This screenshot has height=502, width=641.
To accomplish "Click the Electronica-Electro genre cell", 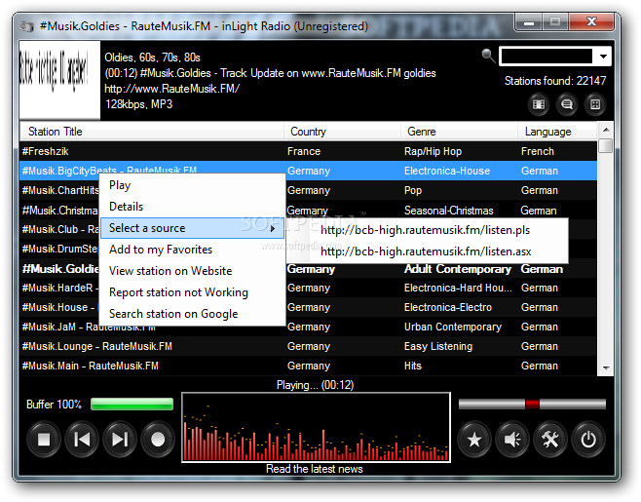I will [x=448, y=307].
